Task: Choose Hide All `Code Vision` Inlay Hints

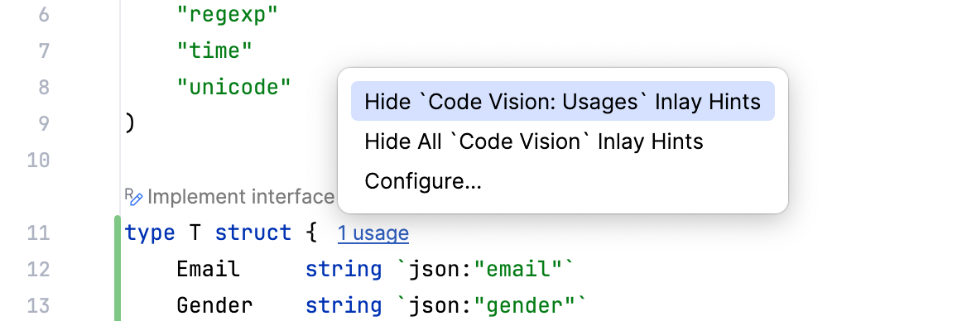Action: coord(534,141)
